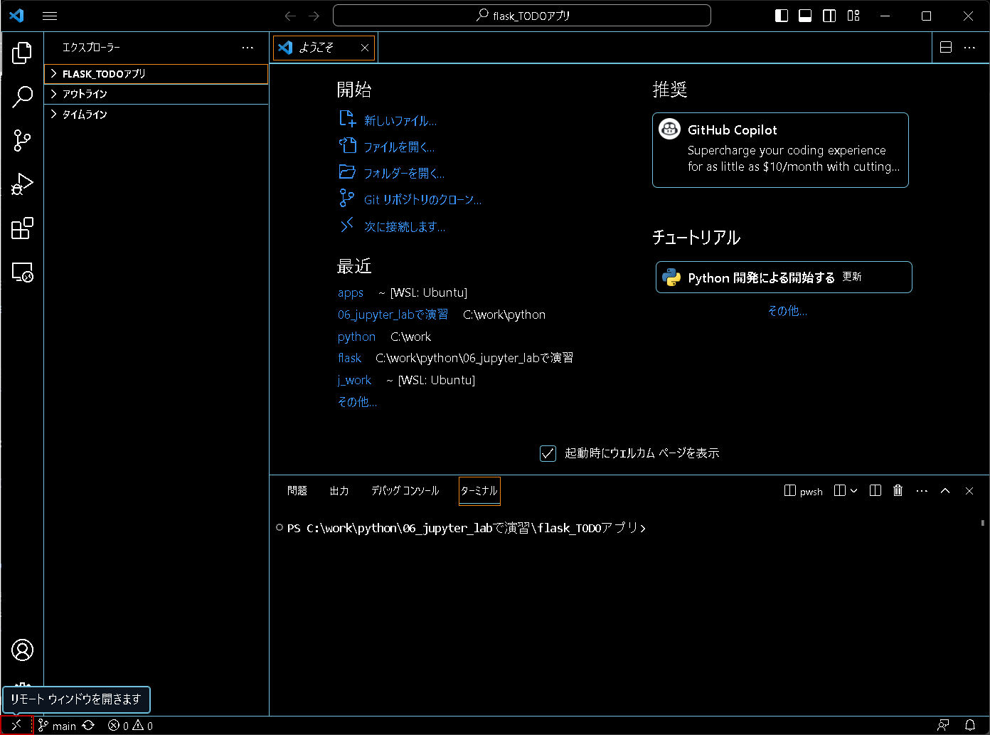Open problems via errors and warnings counter
990x735 pixels.
tap(130, 726)
